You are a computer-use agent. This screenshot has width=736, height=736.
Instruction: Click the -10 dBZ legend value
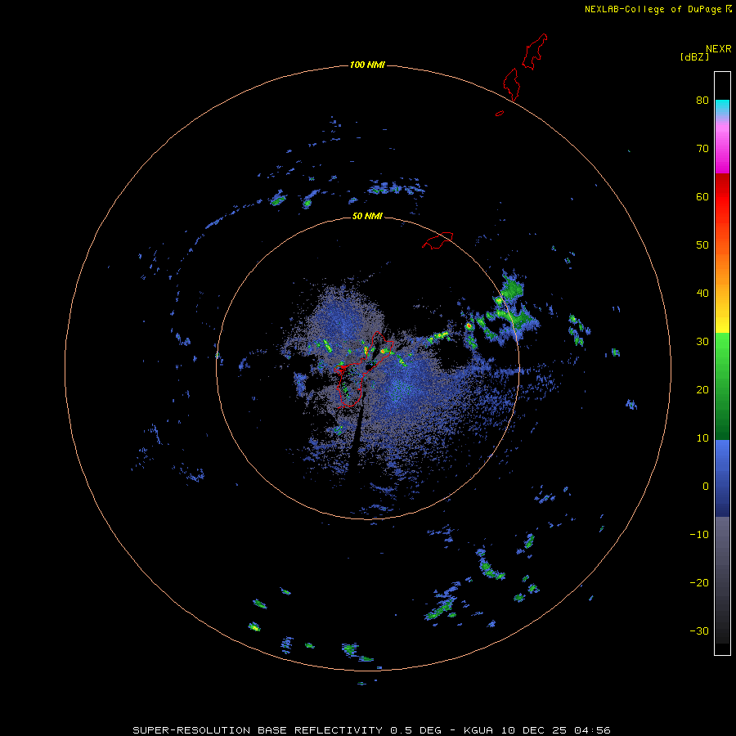pyautogui.click(x=699, y=535)
